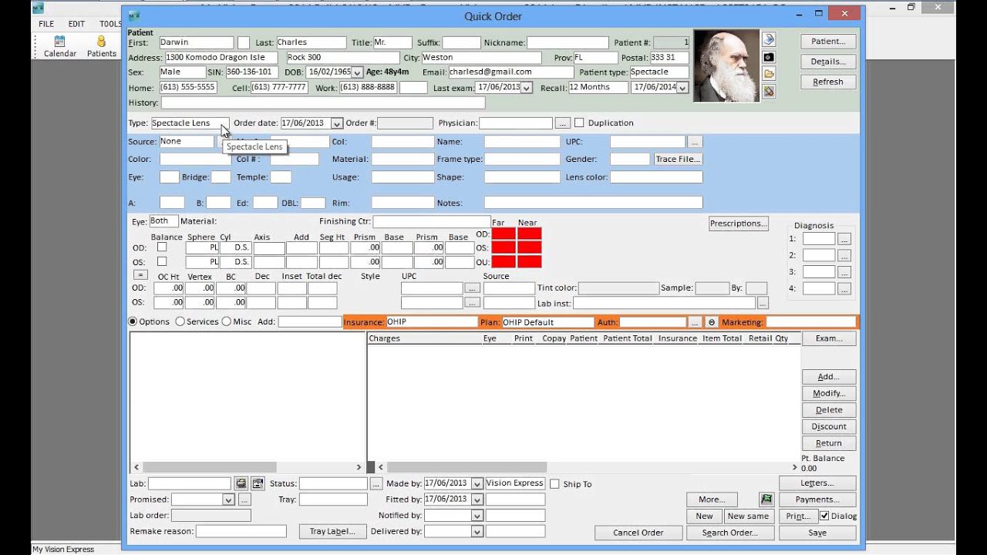This screenshot has height=555, width=987.
Task: Open the EDIT menu
Action: (76, 24)
